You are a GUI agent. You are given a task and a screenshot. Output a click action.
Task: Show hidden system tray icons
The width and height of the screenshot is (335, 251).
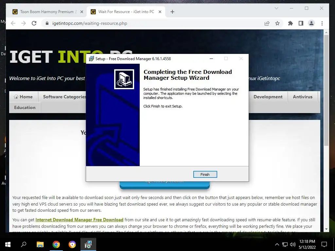pyautogui.click(x=277, y=244)
